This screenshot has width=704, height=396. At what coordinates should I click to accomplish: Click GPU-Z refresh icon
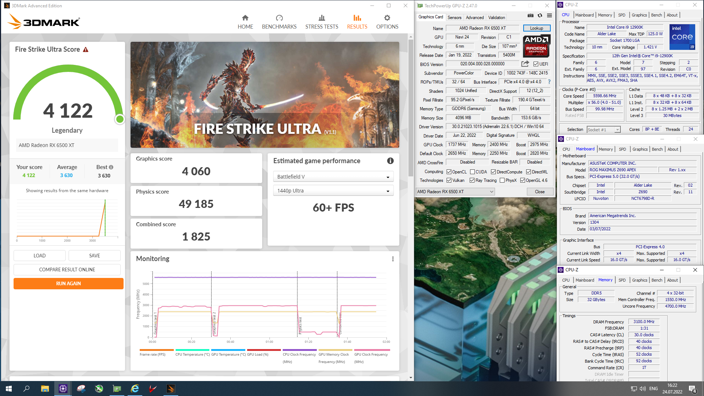(x=540, y=15)
